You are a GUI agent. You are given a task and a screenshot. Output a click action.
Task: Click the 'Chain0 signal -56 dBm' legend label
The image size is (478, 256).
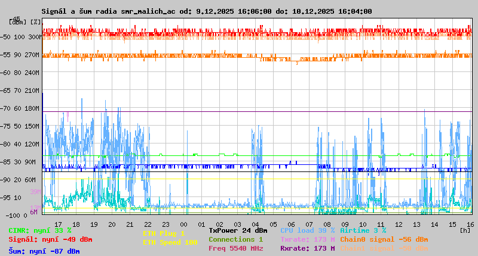coord(384,239)
